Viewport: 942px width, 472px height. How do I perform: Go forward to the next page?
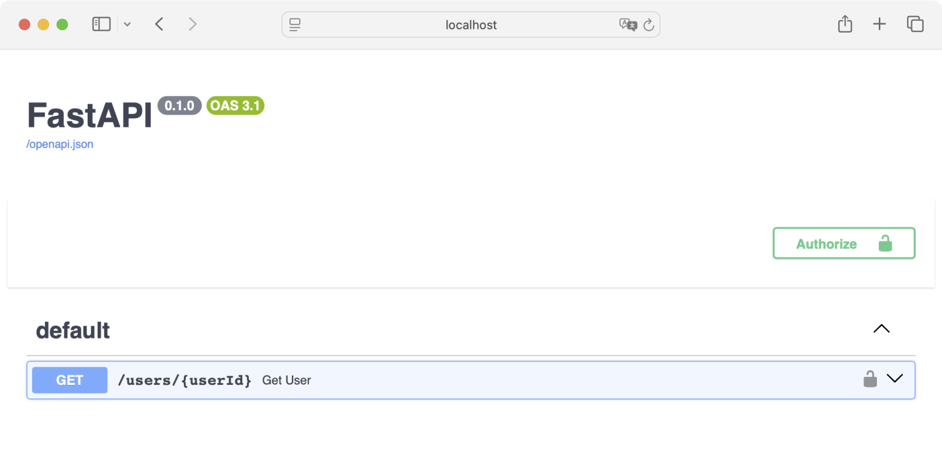coord(193,25)
